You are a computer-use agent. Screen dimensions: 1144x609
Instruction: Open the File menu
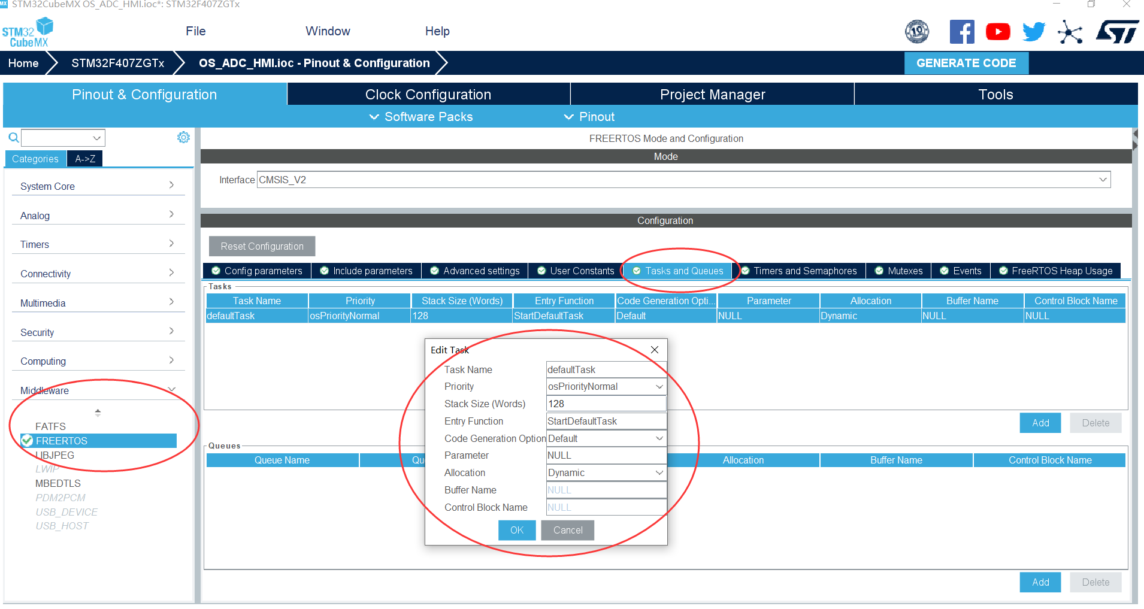[x=195, y=31]
